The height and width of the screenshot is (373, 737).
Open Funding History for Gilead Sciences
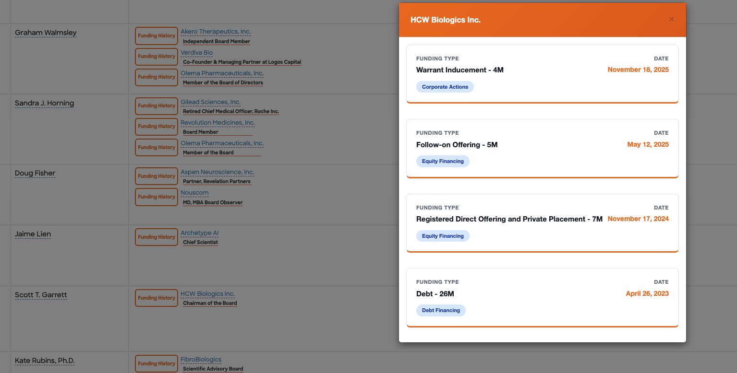(157, 106)
